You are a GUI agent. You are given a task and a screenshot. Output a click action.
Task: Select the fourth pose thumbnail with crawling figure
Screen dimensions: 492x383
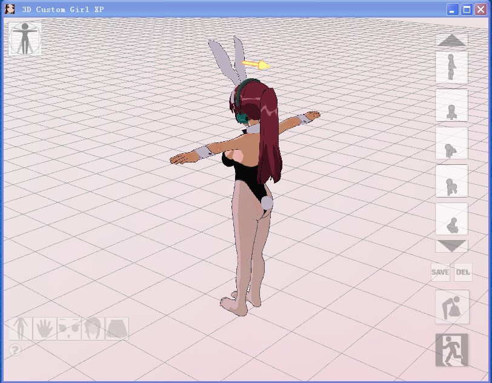451,181
